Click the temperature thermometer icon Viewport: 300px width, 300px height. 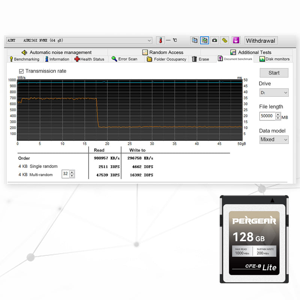160,40
